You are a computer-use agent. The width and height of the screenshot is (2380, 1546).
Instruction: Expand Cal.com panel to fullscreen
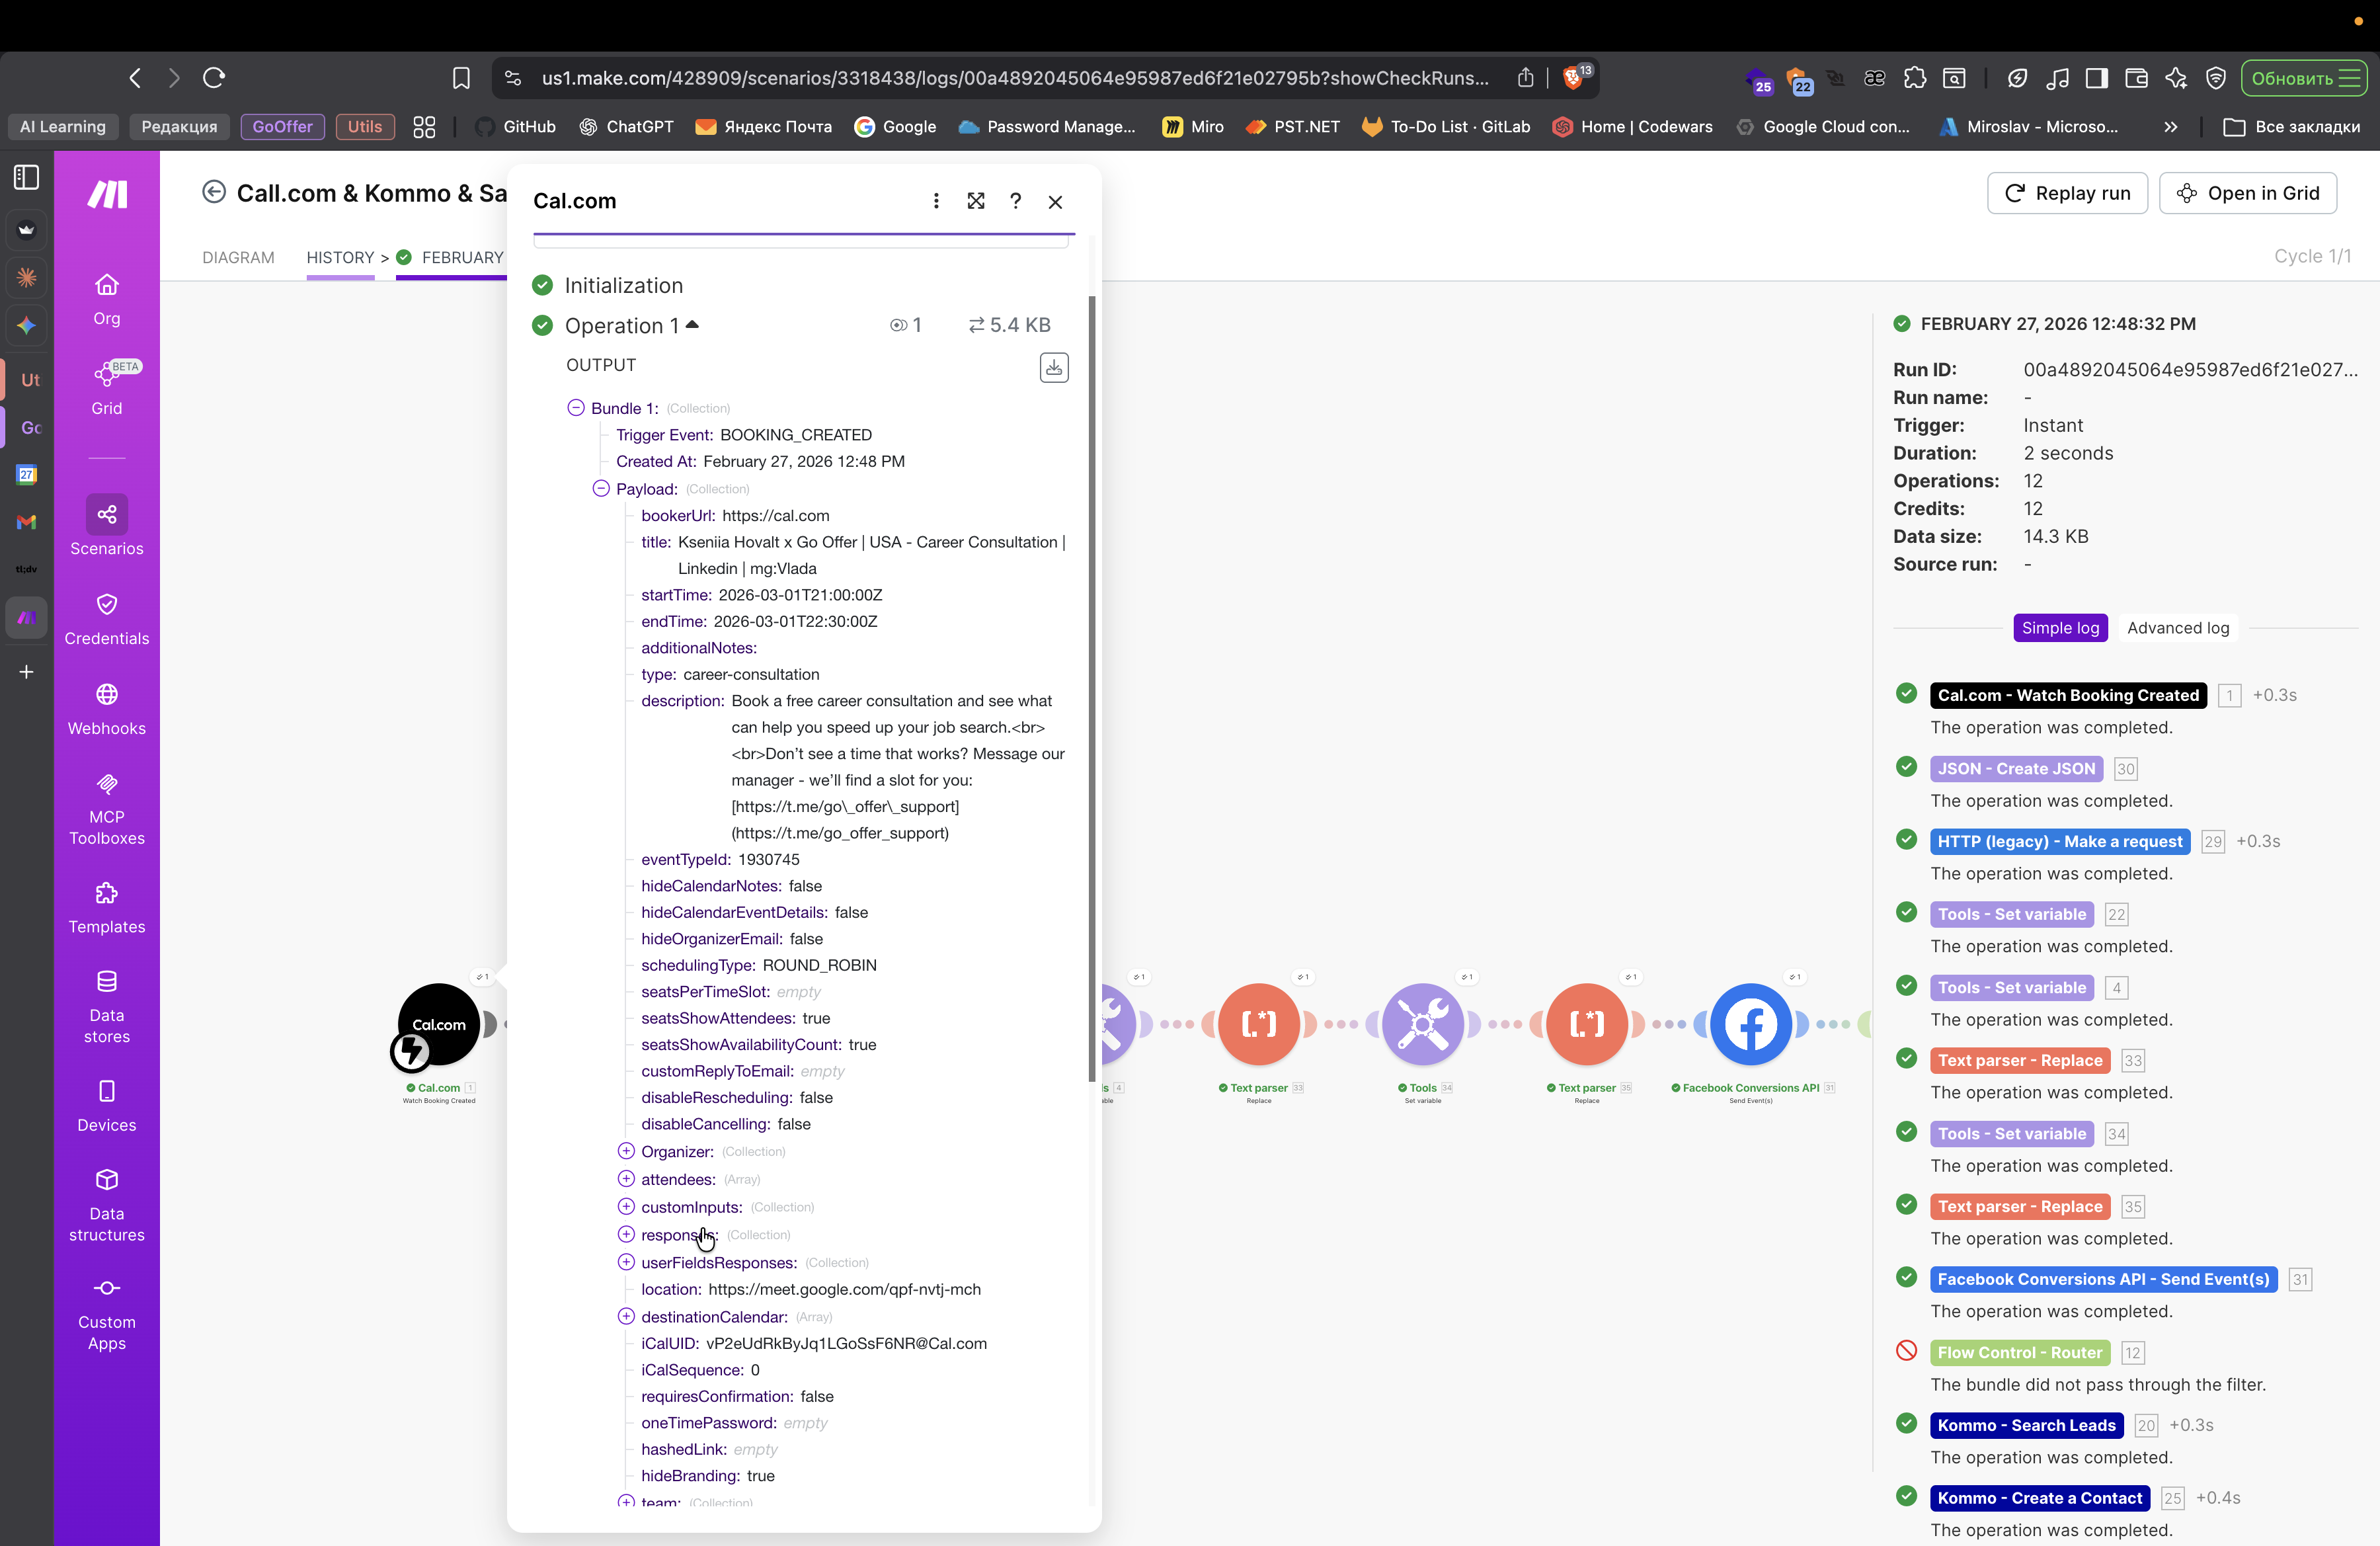pyautogui.click(x=976, y=201)
